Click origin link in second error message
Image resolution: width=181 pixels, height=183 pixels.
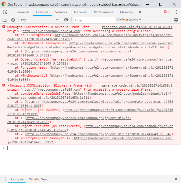coord(51,90)
